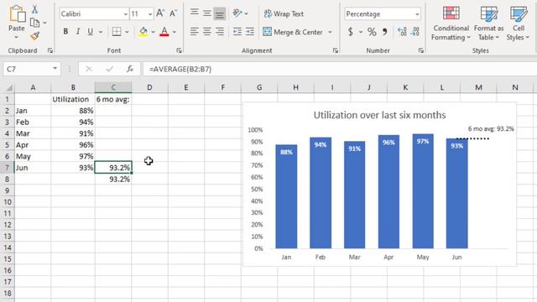Image resolution: width=537 pixels, height=302 pixels.
Task: Click Merge & Center button
Action: (x=293, y=32)
